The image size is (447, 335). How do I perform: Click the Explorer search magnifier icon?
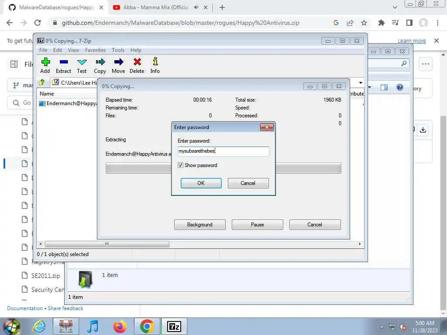pos(404,64)
